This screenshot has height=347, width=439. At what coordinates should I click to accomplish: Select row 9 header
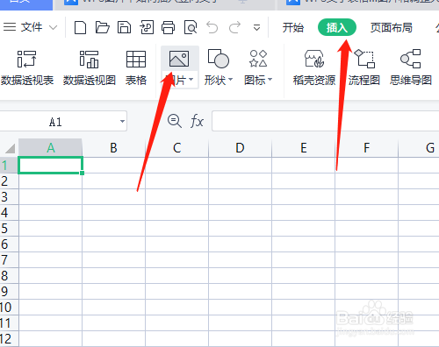pos(9,292)
